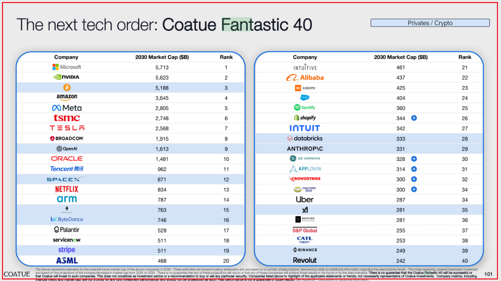Click the COATUE logo in the footer

[x=17, y=274]
